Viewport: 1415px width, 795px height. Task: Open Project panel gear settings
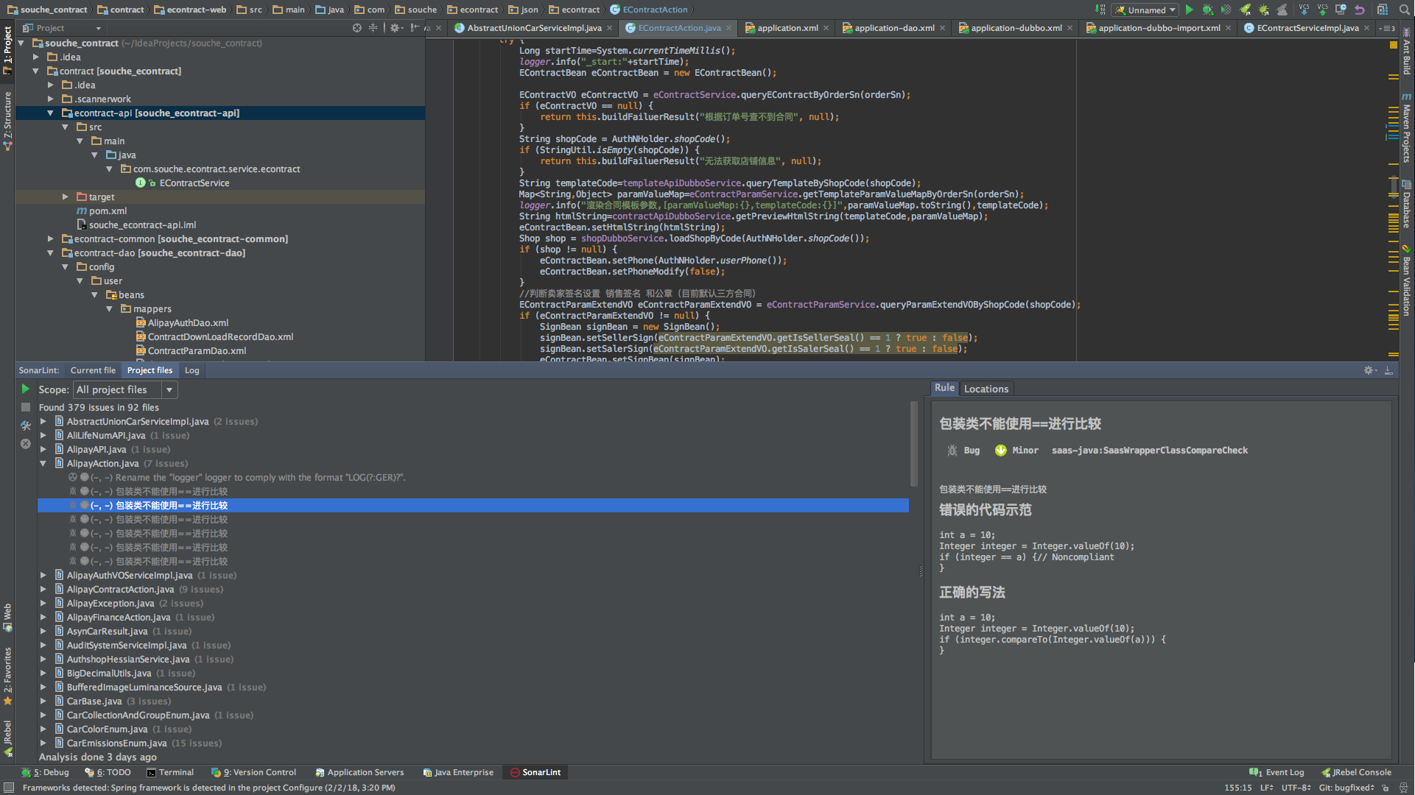point(396,28)
